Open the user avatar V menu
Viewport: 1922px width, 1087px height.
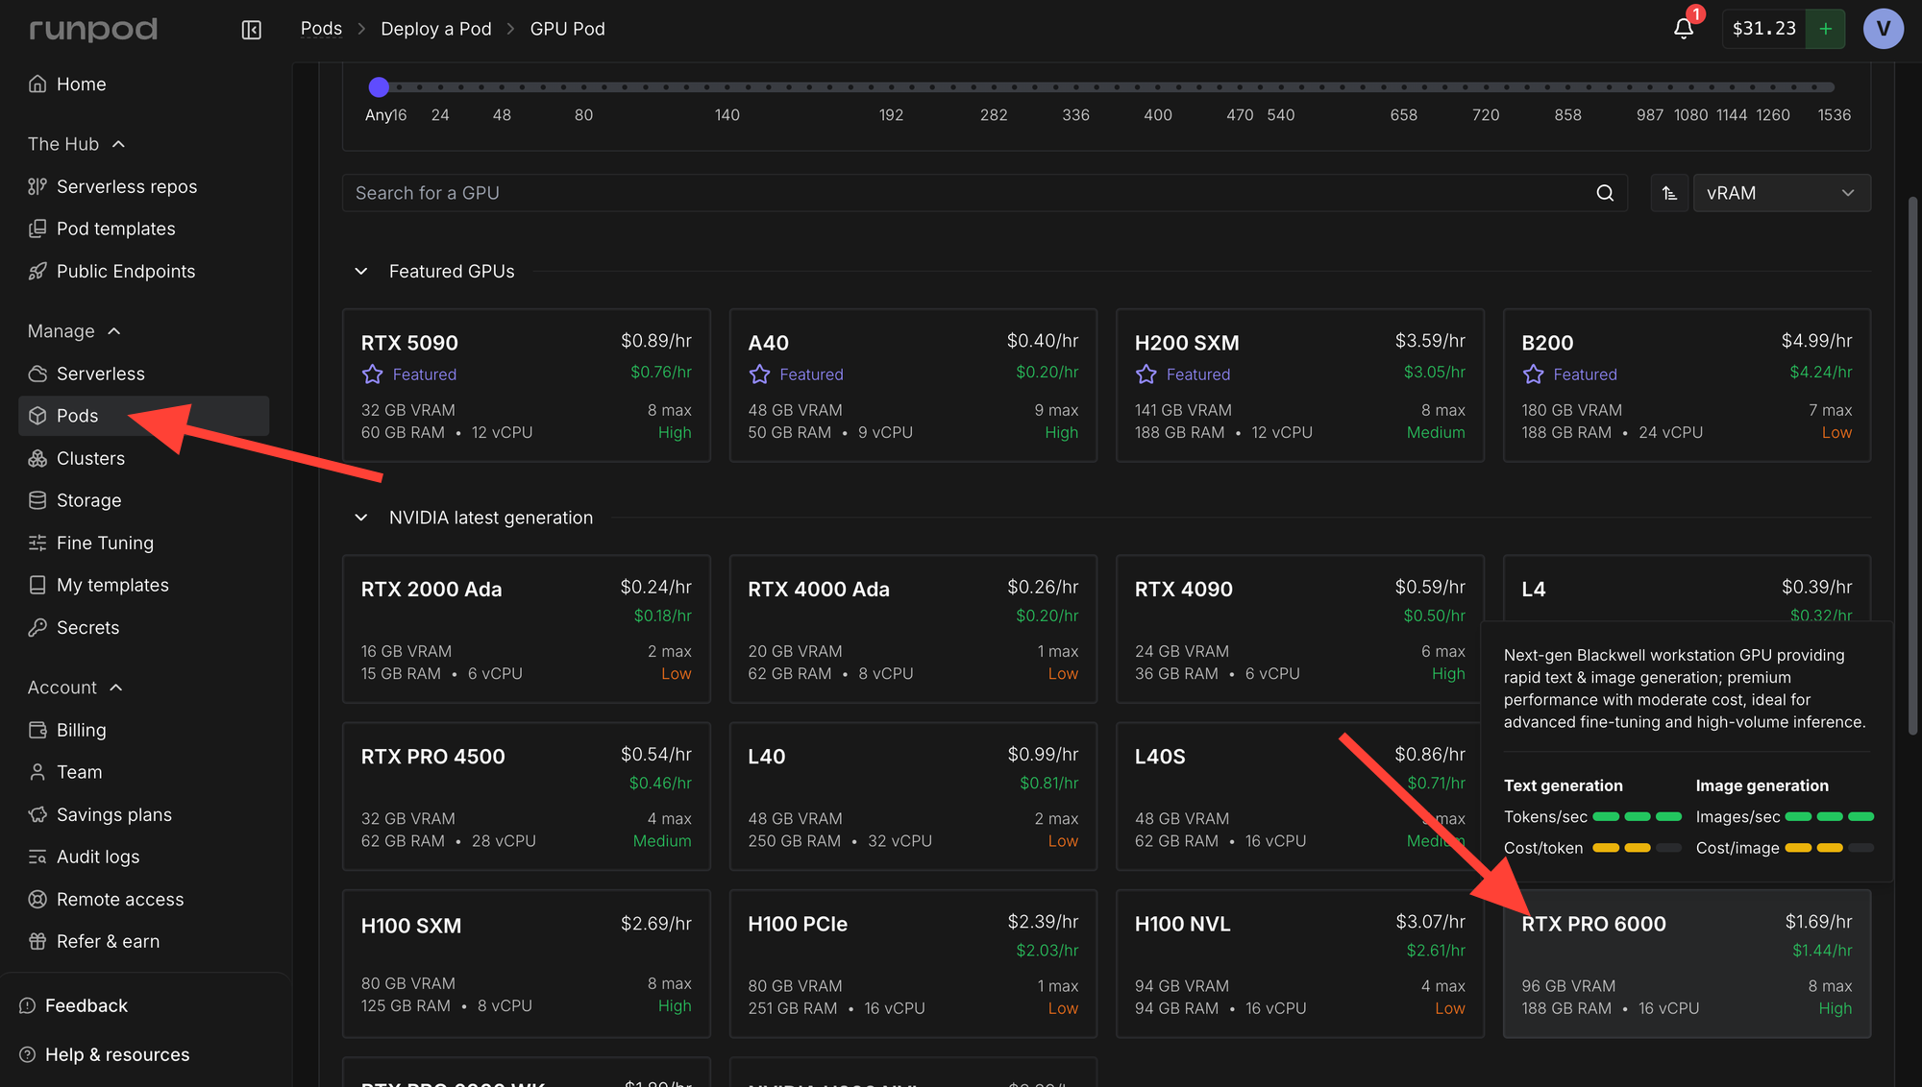(1883, 29)
